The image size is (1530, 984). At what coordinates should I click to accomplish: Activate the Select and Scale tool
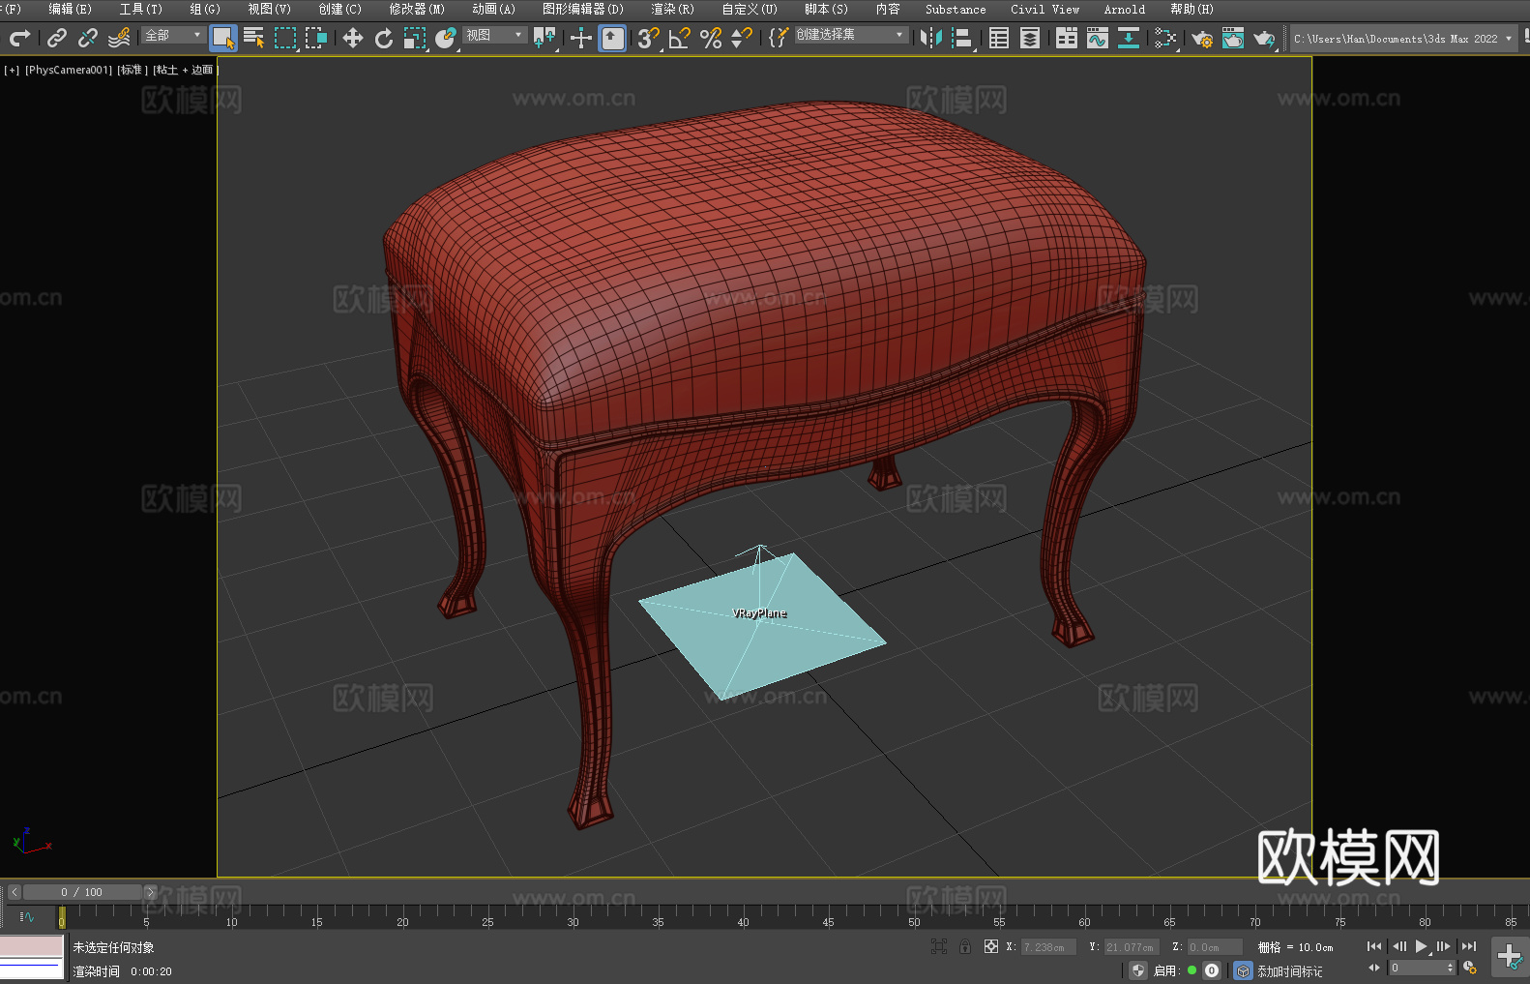click(415, 38)
